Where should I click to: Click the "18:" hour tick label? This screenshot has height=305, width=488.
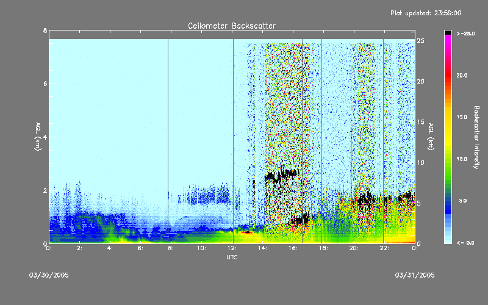[x=323, y=248]
